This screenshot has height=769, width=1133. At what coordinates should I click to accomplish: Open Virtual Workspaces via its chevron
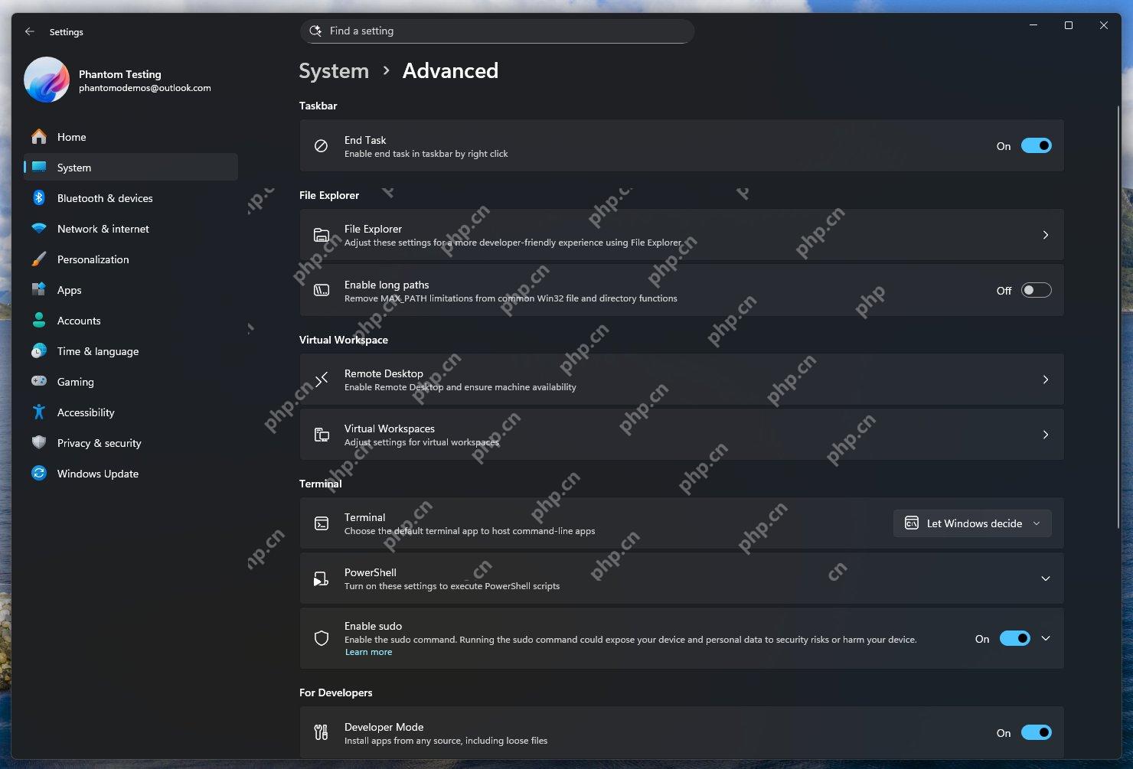1046,435
